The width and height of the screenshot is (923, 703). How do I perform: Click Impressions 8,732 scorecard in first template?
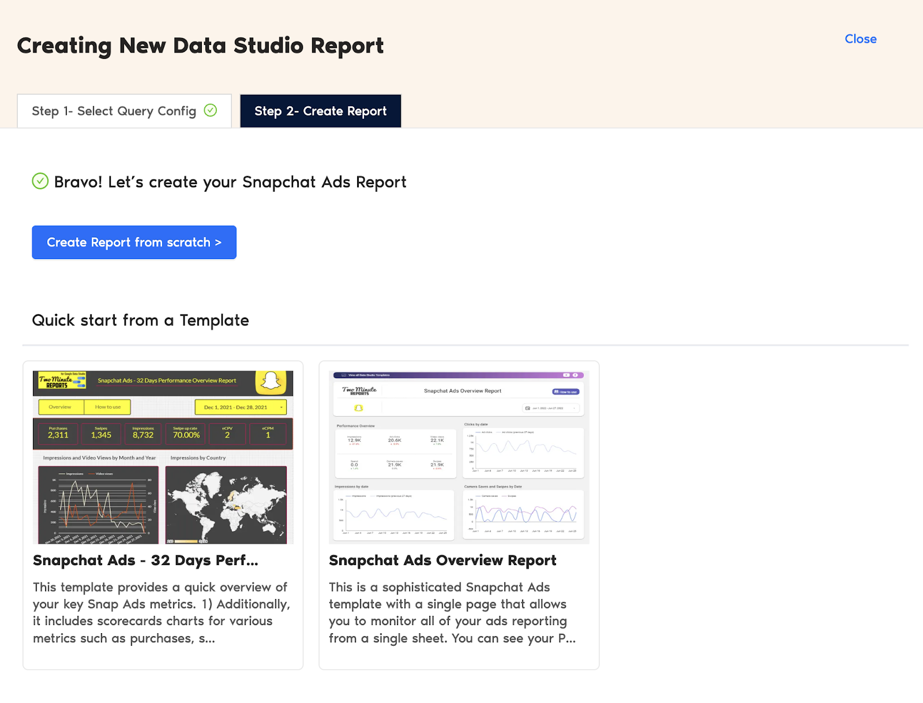tap(143, 433)
